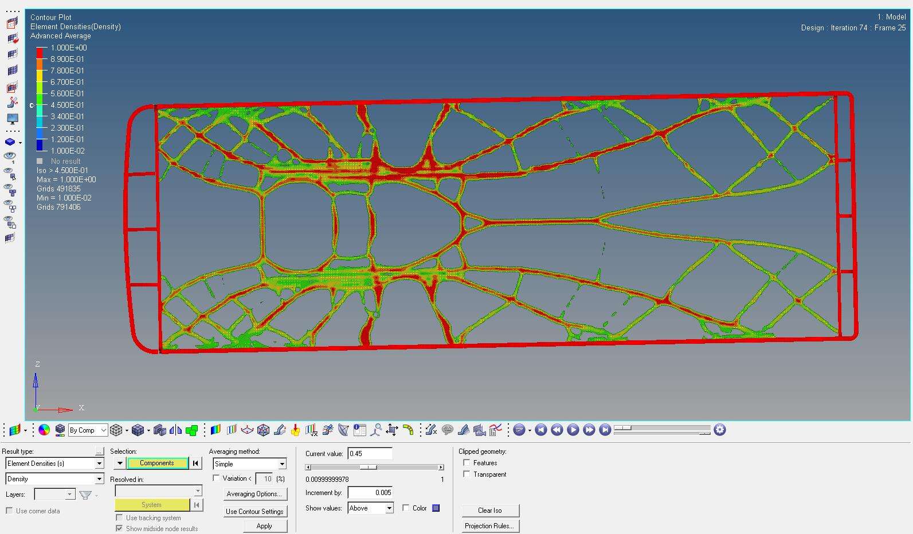Click the monitor icon in left toolbar

(x=12, y=119)
